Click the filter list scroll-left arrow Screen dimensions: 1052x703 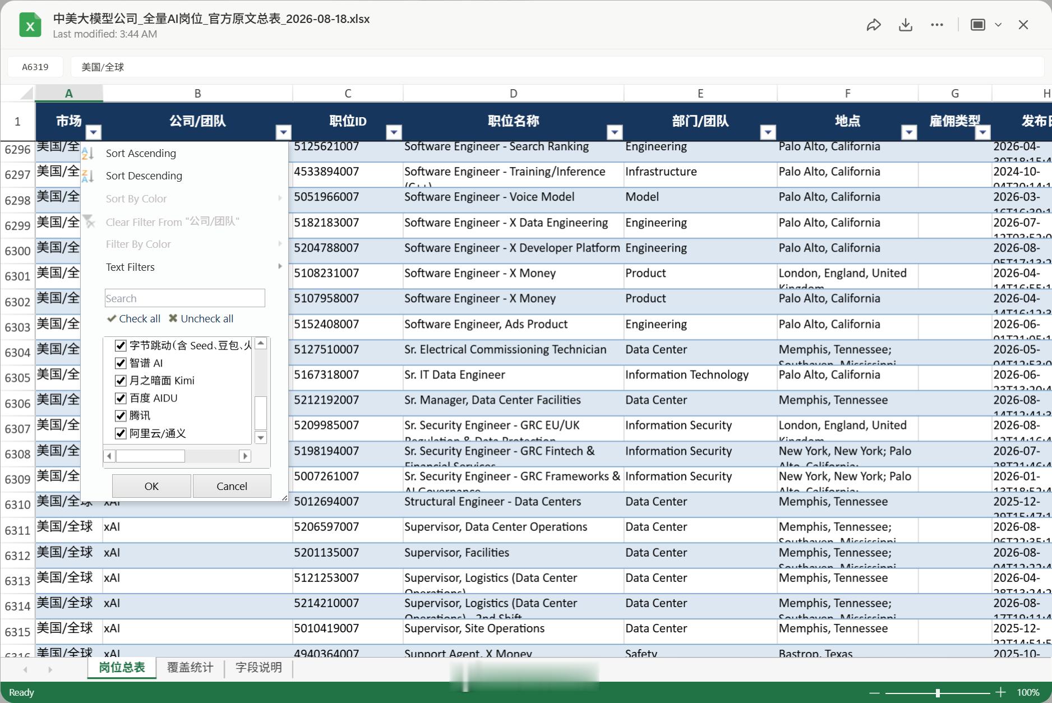(110, 456)
